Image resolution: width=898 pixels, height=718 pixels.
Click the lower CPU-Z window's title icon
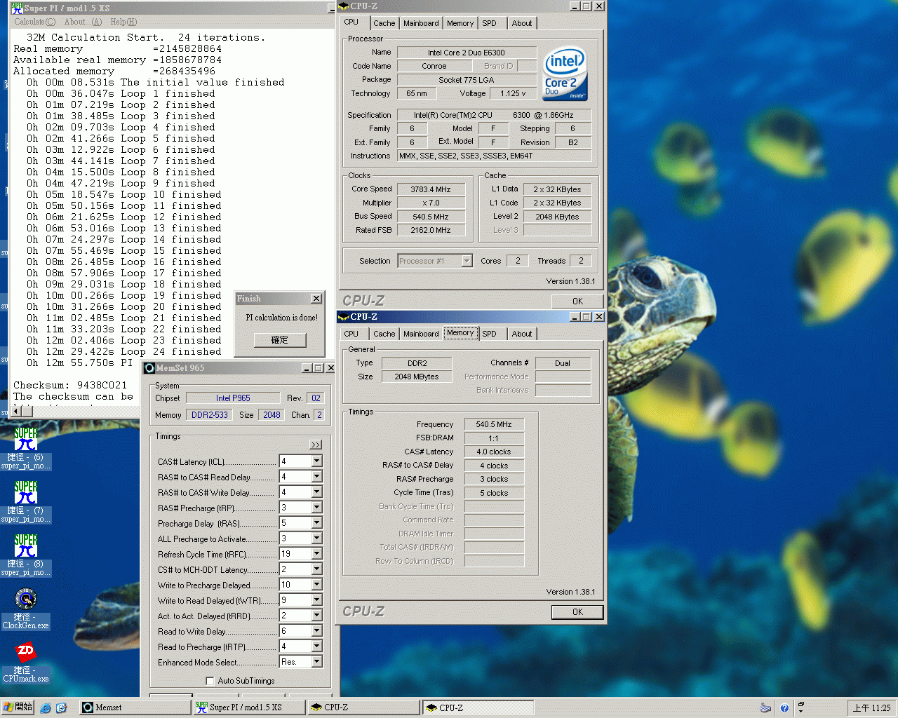click(344, 317)
